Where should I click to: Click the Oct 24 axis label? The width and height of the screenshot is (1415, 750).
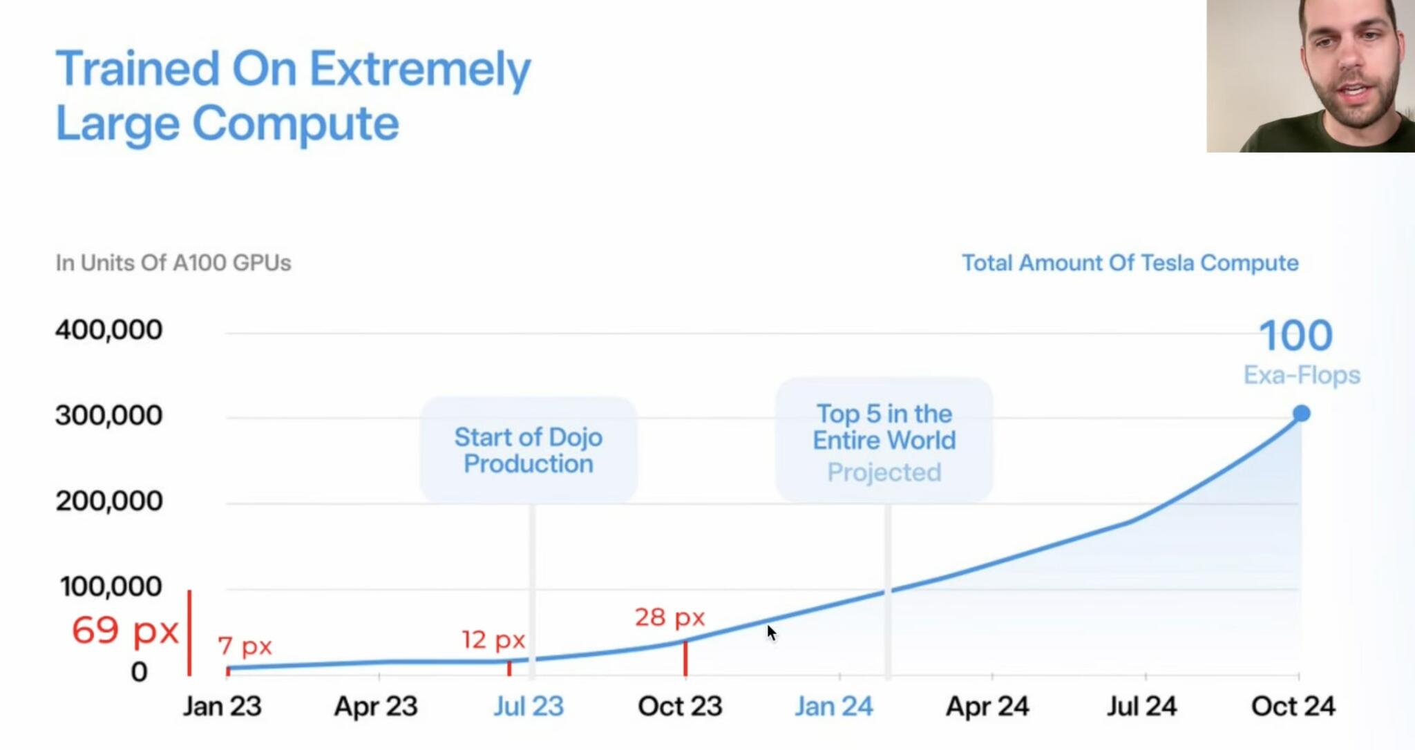1293,706
